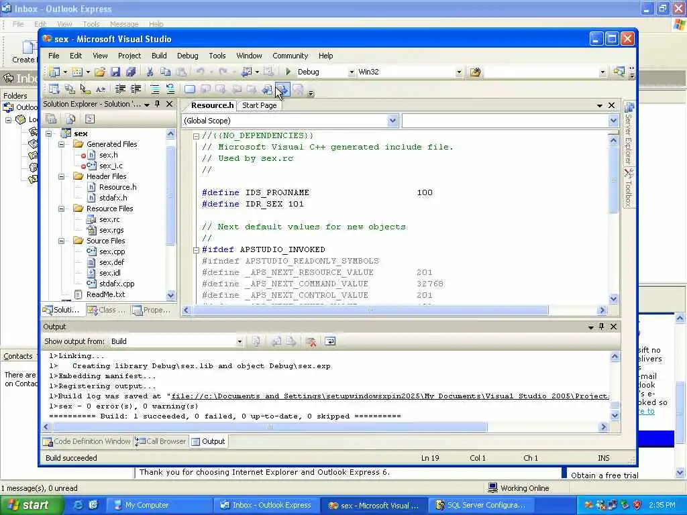
Task: Open the solution configuration Debug dropdown
Action: click(x=352, y=72)
